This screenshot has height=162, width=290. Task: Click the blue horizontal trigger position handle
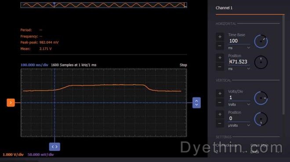click(54, 147)
